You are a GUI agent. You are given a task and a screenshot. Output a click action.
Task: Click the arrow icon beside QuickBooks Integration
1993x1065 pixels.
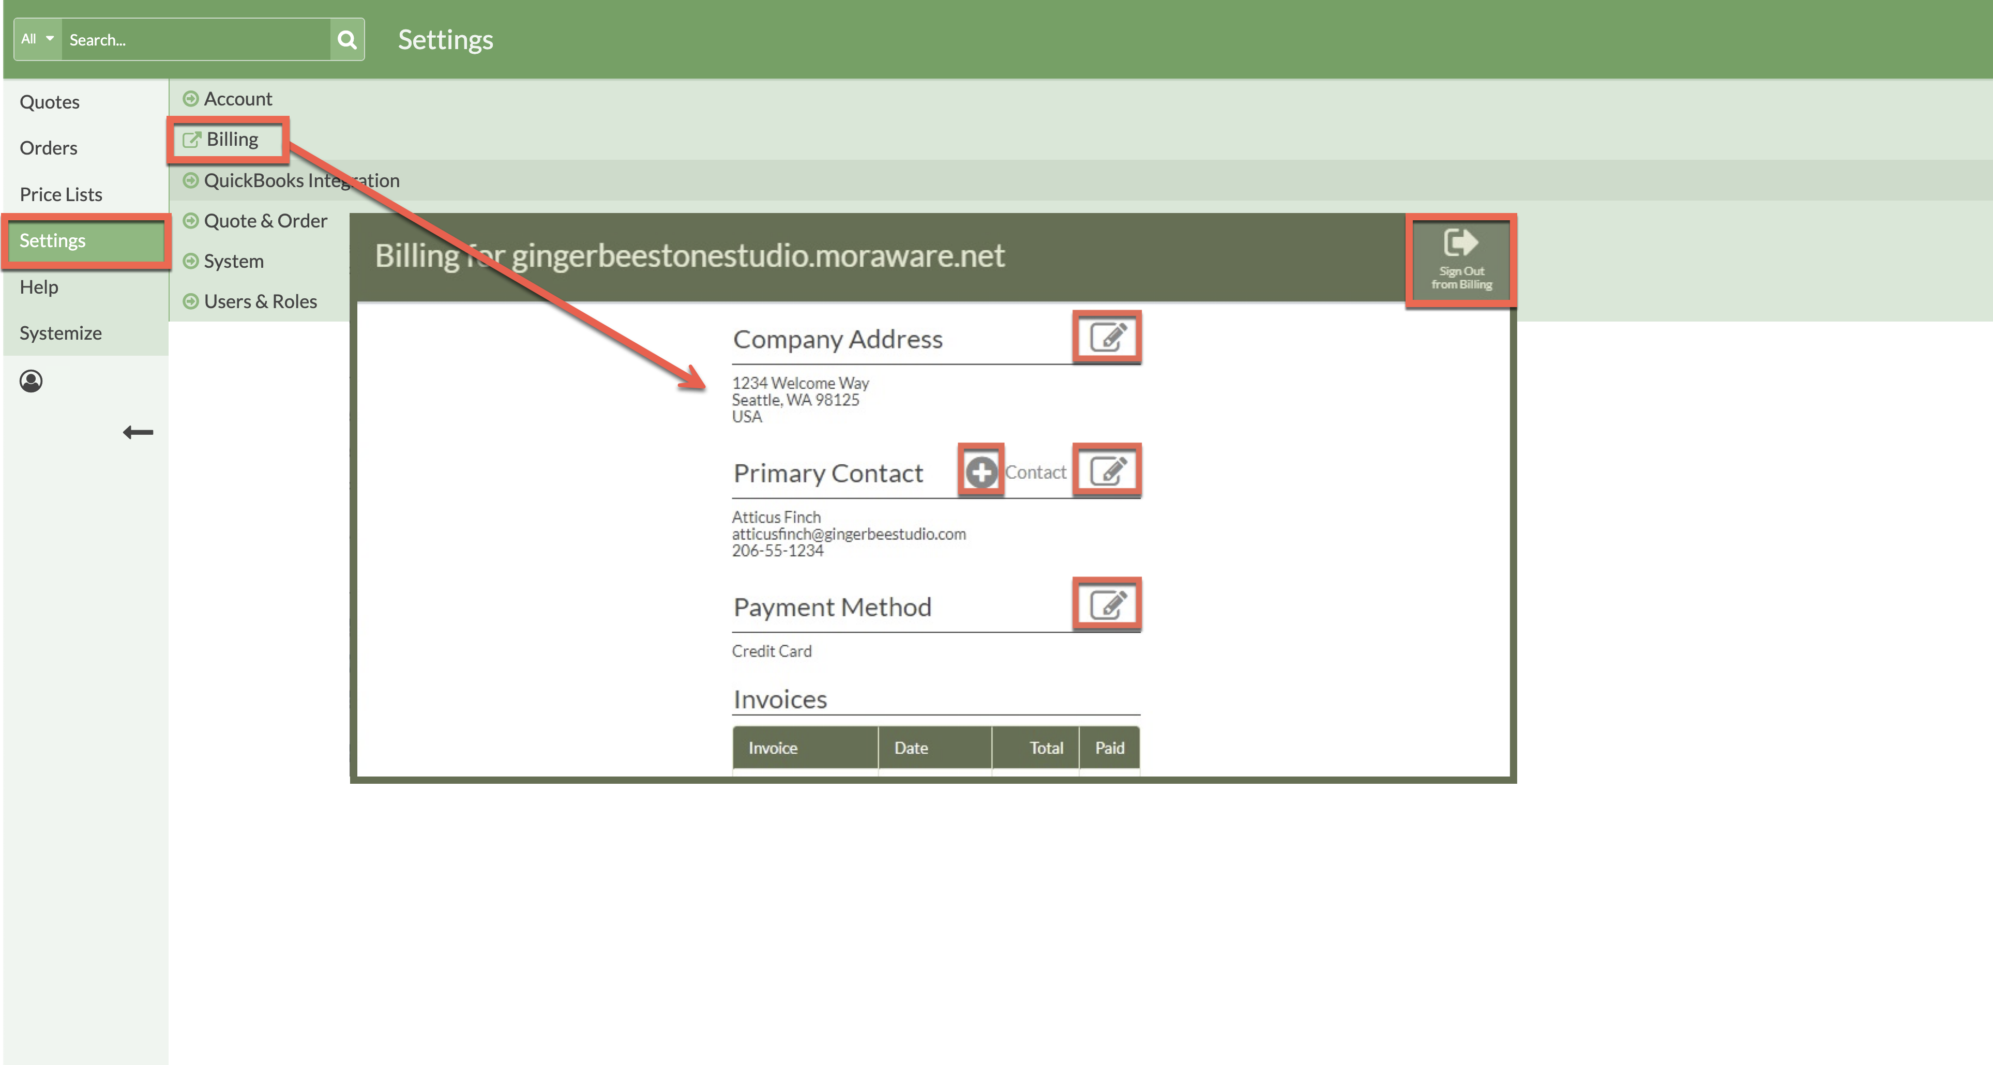tap(190, 180)
